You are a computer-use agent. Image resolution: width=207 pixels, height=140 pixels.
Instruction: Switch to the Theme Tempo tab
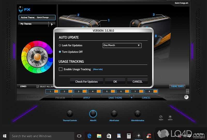(177, 86)
